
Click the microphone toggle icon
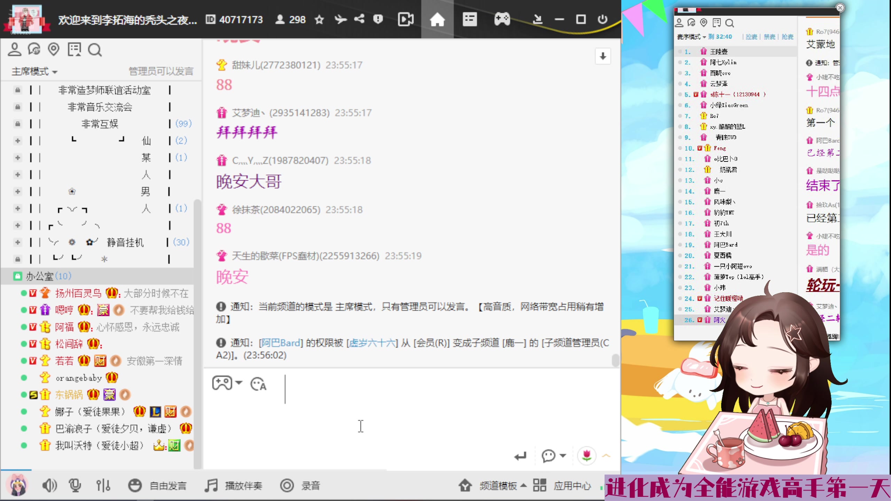(x=75, y=485)
